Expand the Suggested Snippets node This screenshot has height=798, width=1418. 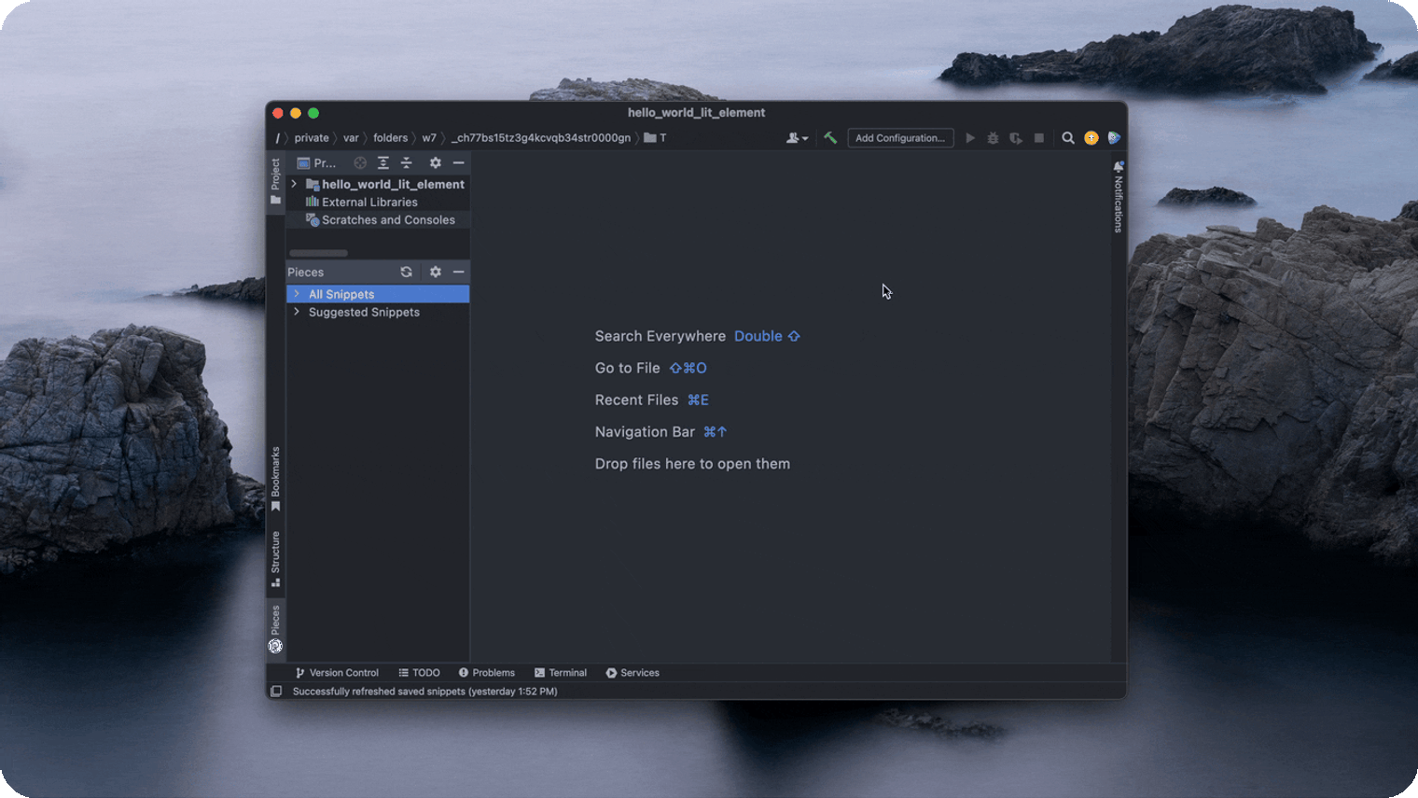point(297,312)
